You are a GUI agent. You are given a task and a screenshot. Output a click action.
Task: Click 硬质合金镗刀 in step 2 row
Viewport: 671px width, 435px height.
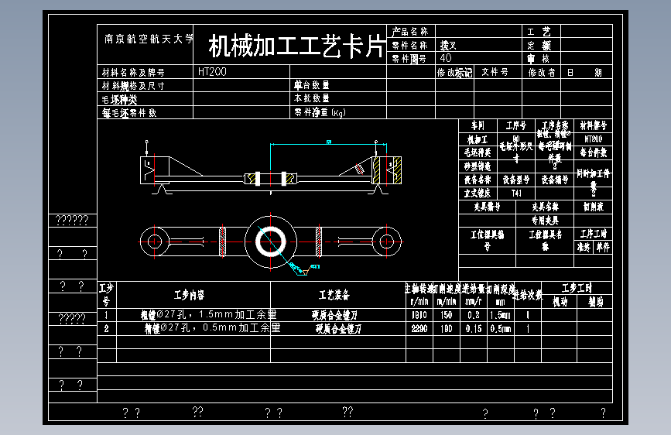click(x=338, y=328)
